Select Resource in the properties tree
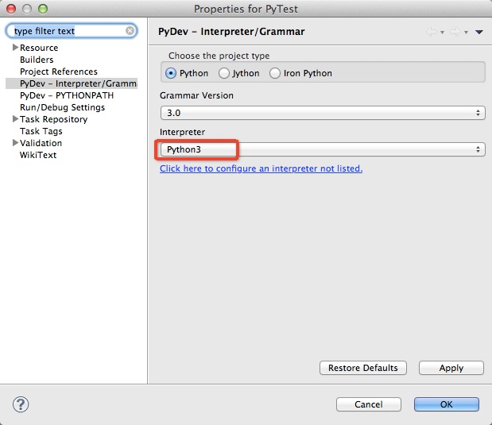Screen dimensions: 492x425 39,48
